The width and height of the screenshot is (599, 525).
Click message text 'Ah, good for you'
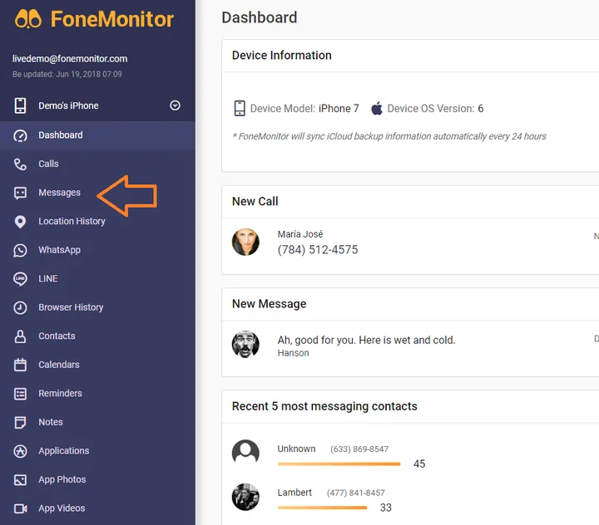tap(366, 340)
